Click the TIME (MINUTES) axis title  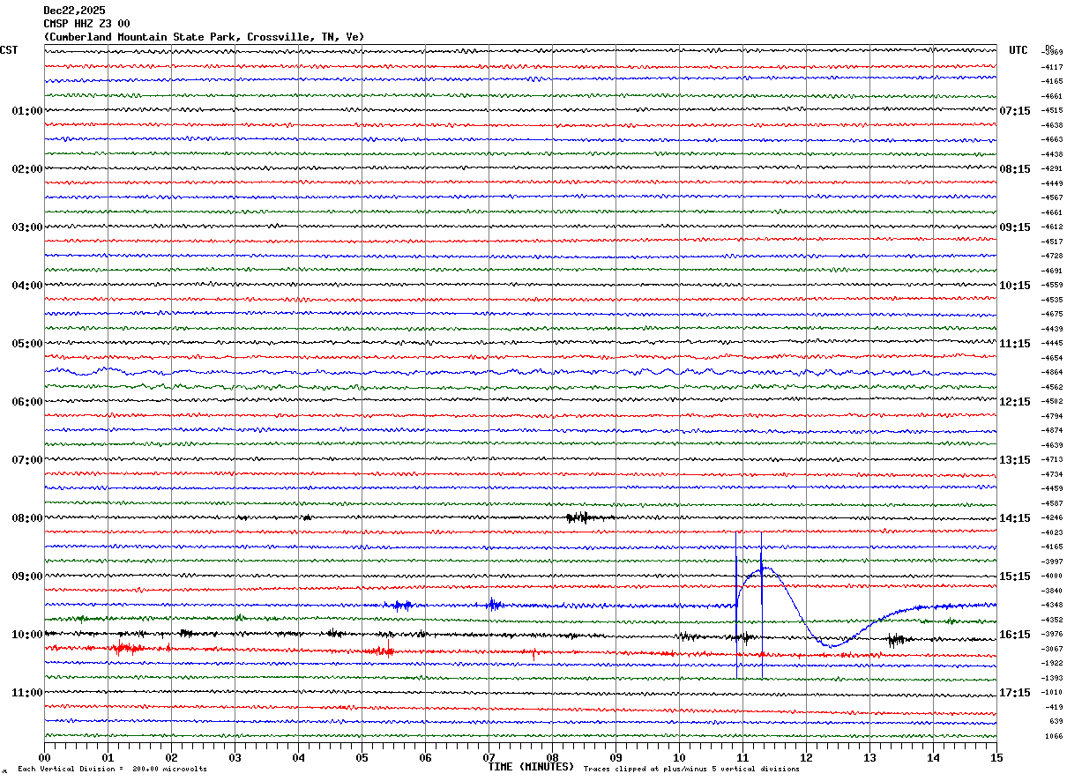tap(531, 767)
